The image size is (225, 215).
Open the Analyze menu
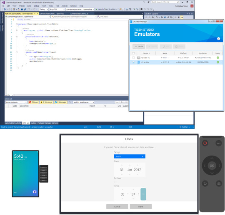(65, 6)
